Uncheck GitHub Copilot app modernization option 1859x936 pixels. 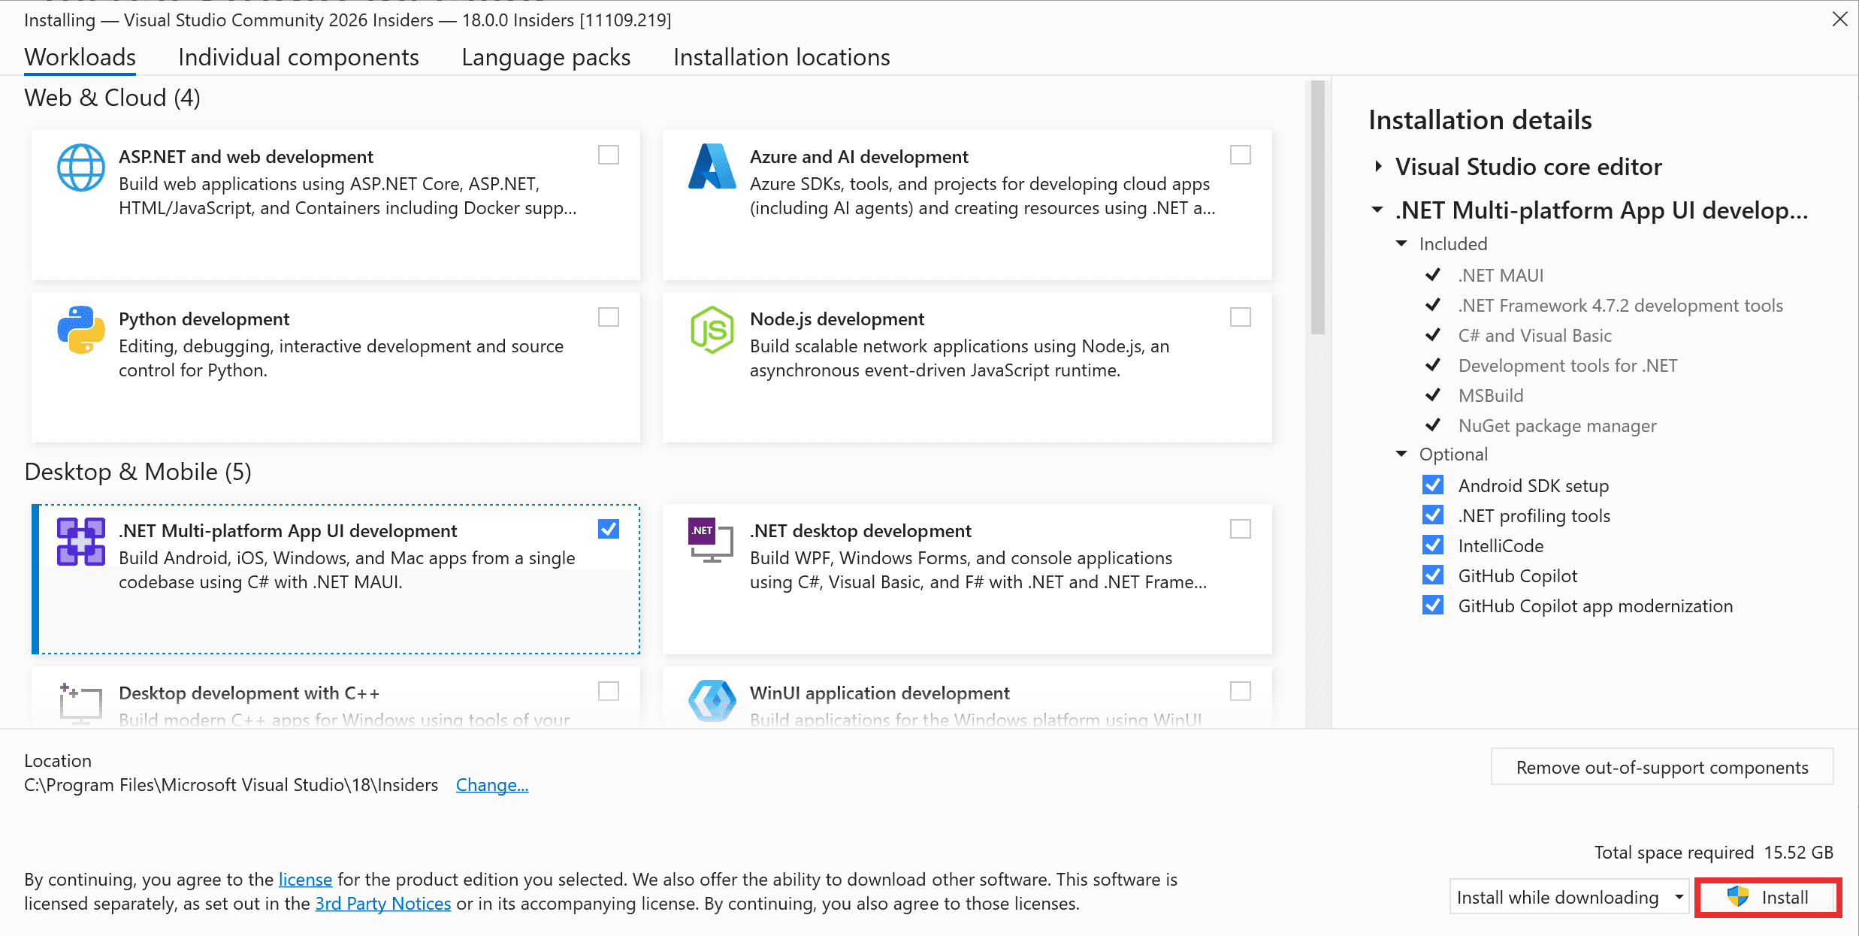[x=1433, y=605]
